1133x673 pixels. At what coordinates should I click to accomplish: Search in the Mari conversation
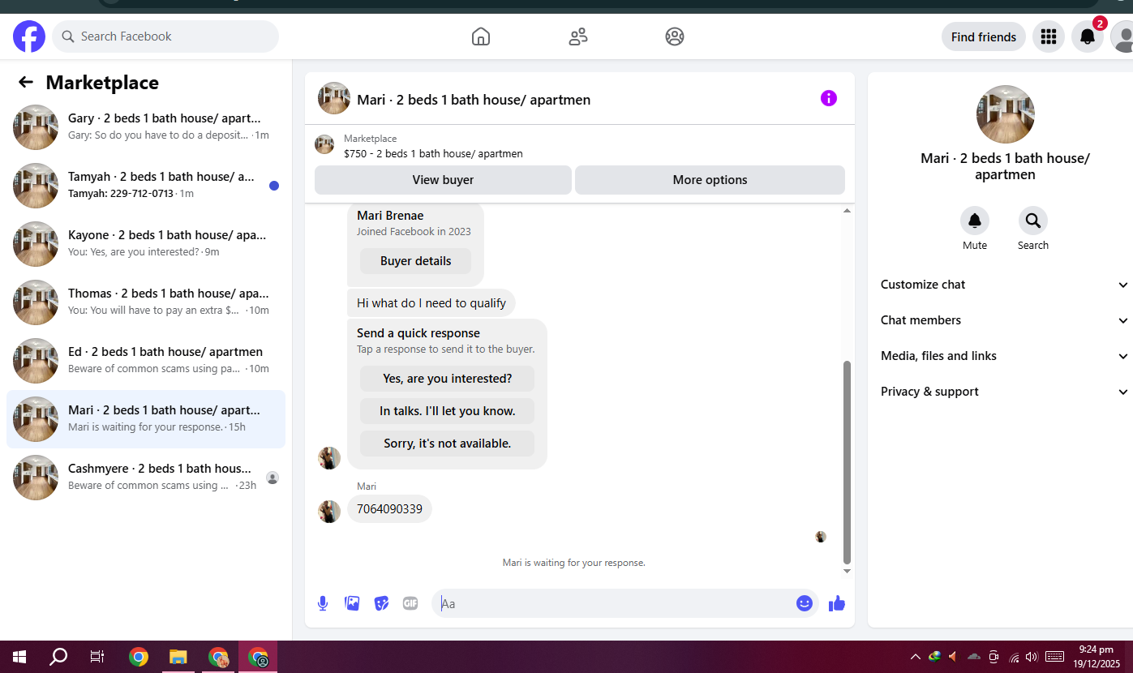pos(1033,221)
